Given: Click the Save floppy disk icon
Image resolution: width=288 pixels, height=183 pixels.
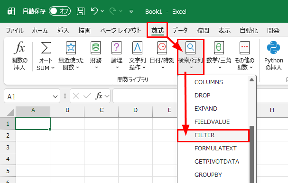Looking at the screenshot, I should pos(81,11).
